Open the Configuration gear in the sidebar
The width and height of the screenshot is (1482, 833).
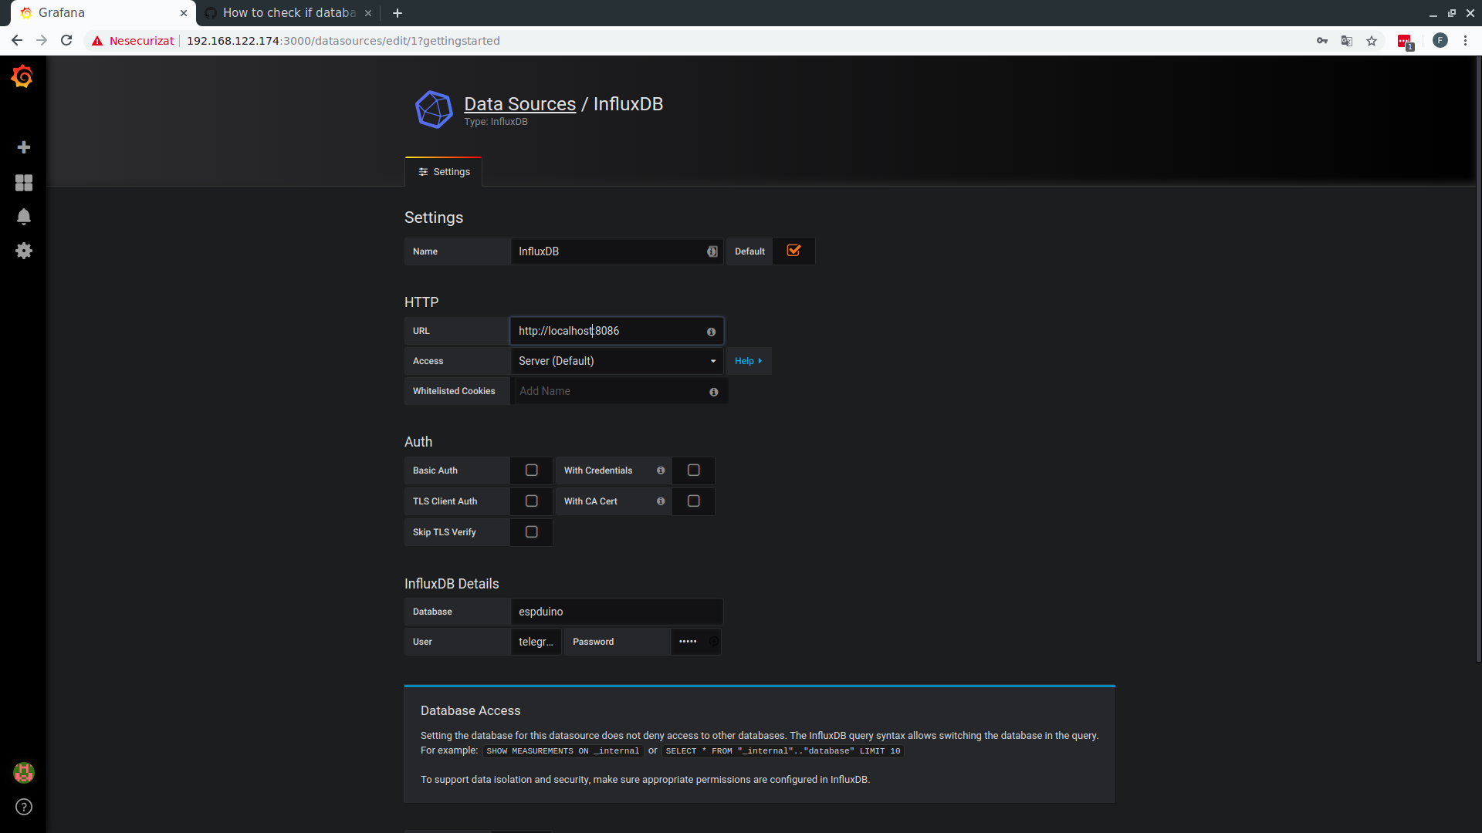(24, 251)
